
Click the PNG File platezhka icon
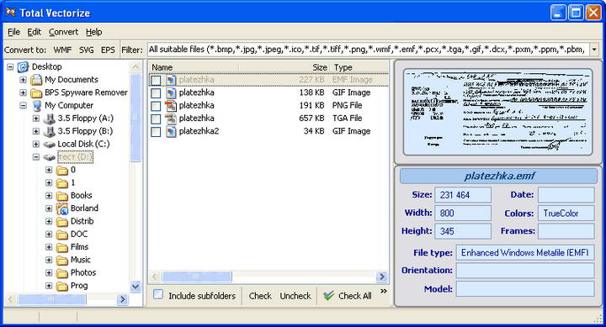coord(171,106)
